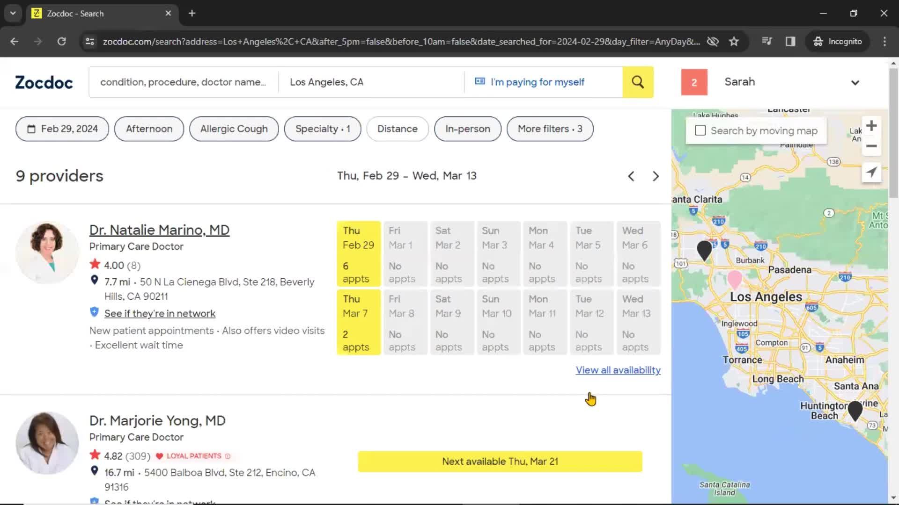Open the In-person visit type filter
The width and height of the screenshot is (899, 505).
pyautogui.click(x=468, y=129)
